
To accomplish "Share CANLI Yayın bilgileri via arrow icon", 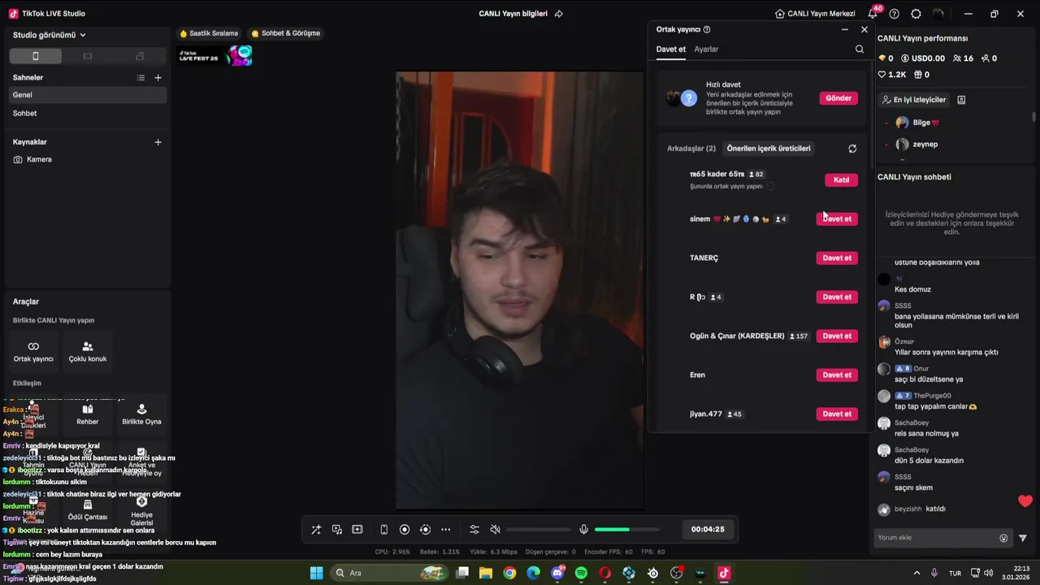I will (558, 14).
